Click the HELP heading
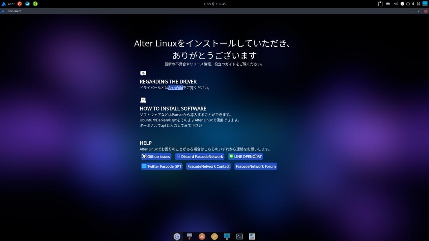This screenshot has height=241, width=429. pos(146,143)
